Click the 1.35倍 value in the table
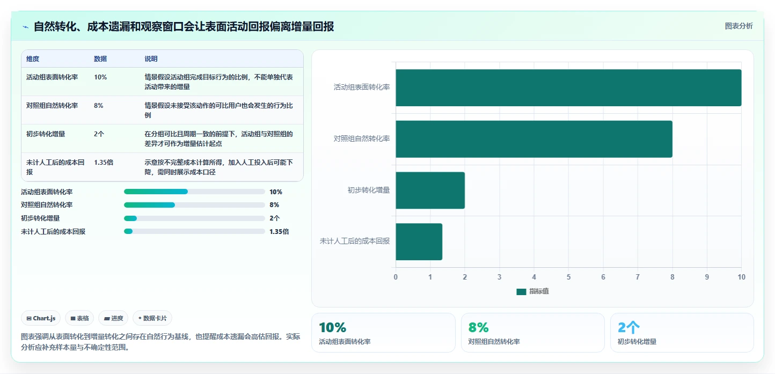This screenshot has width=775, height=374. 104,162
